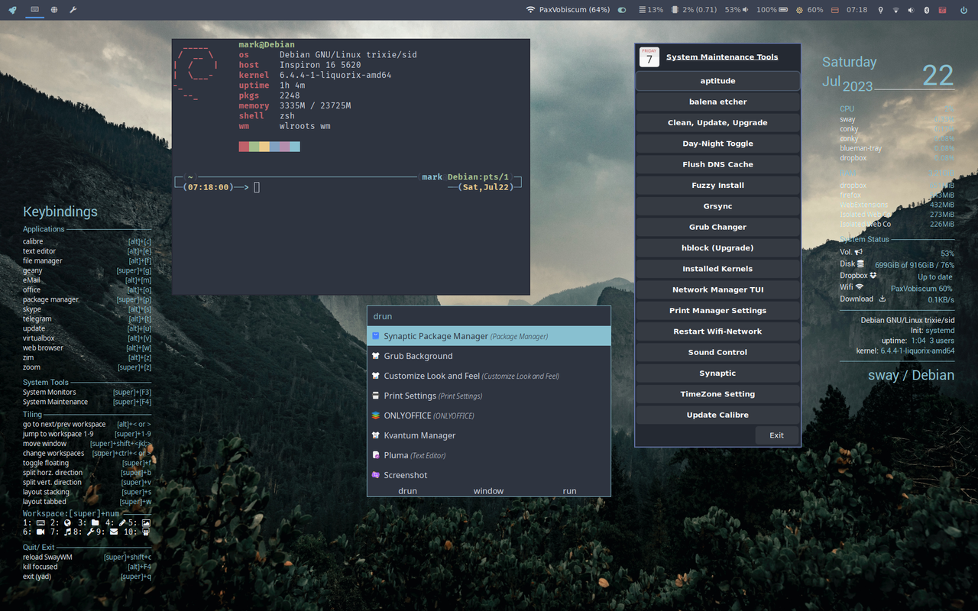This screenshot has width=978, height=611.
Task: Click the wrench icon in the top-left bar
Action: point(73,10)
